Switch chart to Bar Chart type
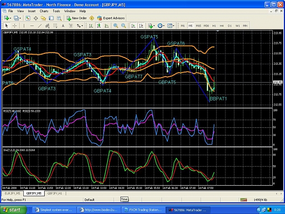 [x=91, y=26]
